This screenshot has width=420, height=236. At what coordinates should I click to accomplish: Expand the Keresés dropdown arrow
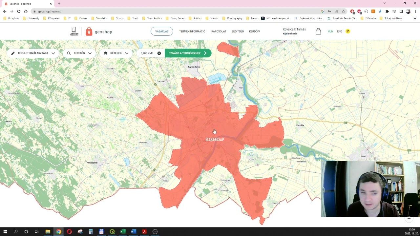90,53
